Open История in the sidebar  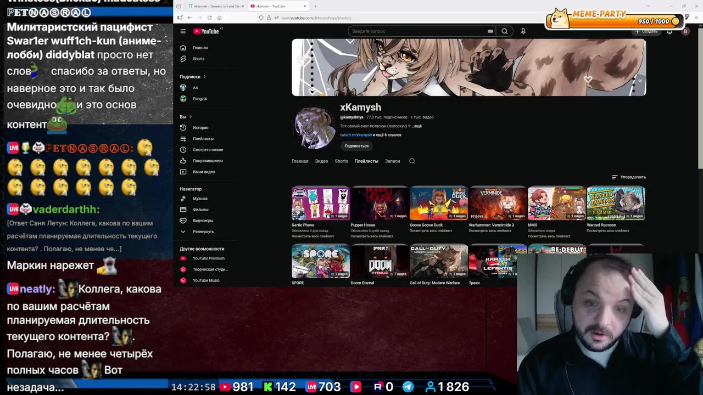point(200,128)
